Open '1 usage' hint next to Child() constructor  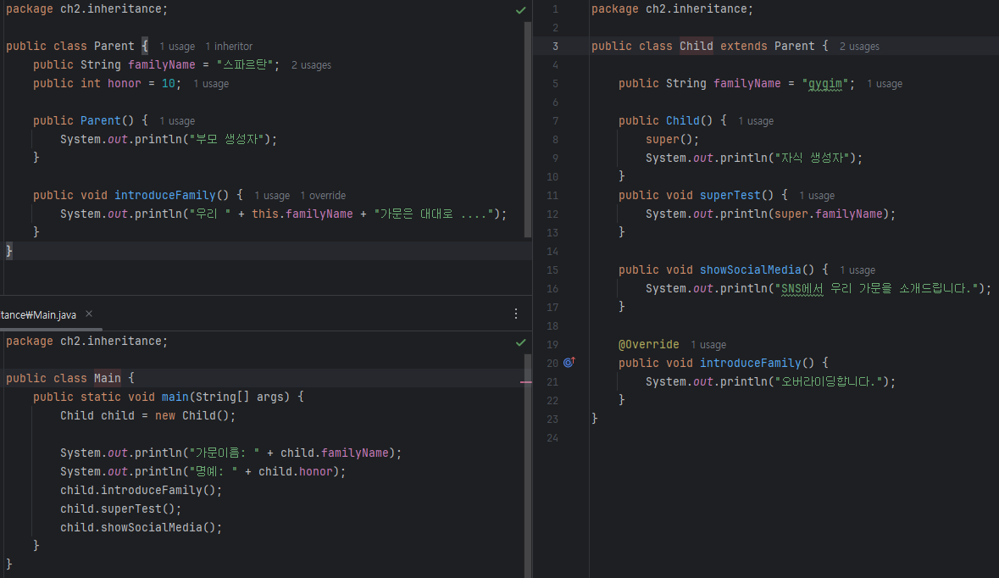pos(756,121)
